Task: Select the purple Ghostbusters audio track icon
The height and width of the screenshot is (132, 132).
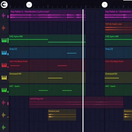Action: pos(4,15)
